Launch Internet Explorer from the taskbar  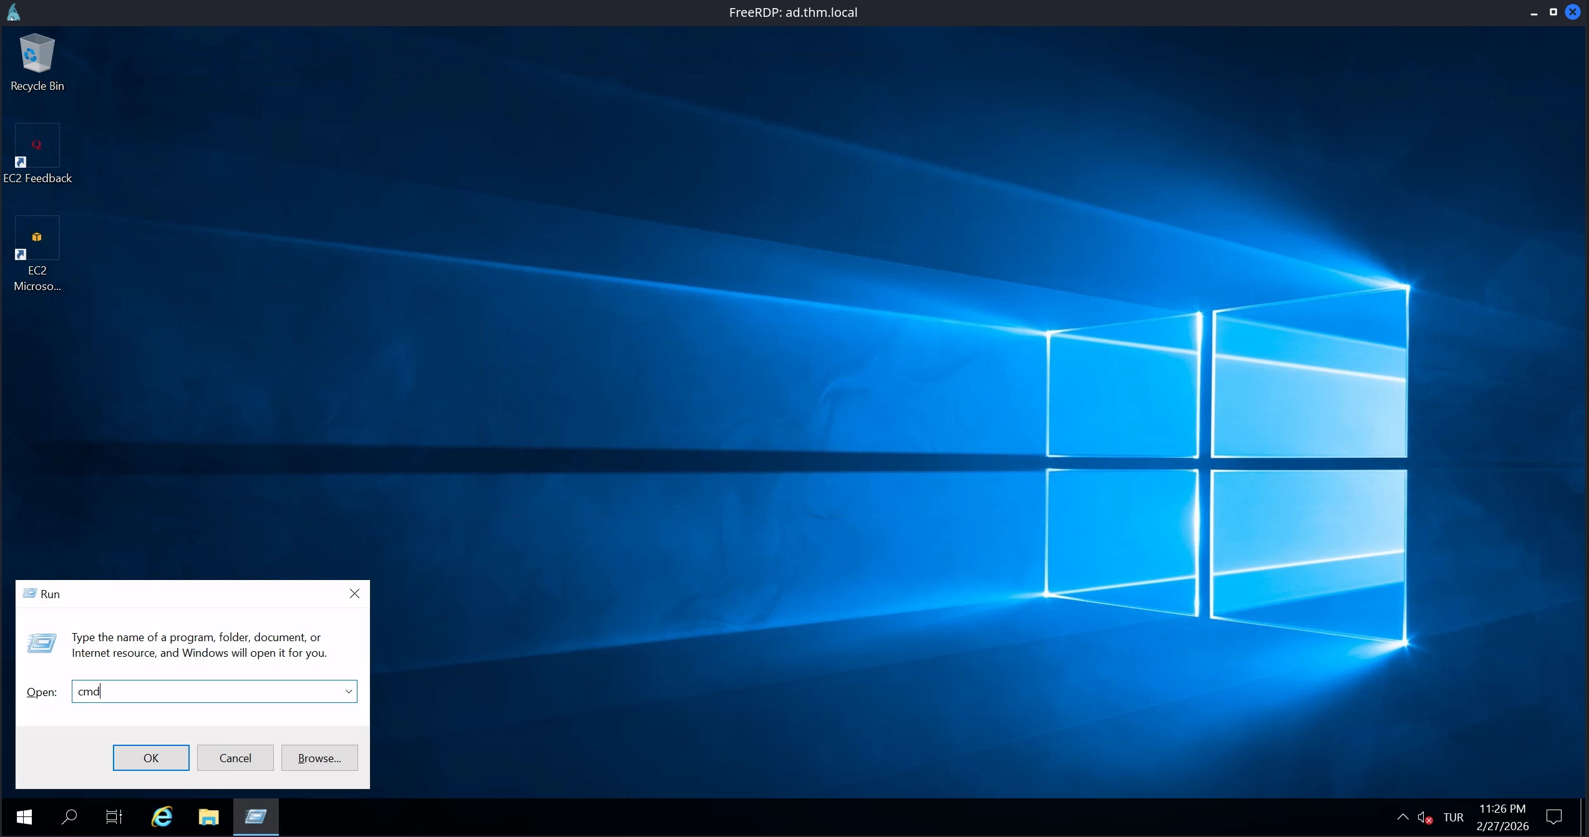(x=162, y=817)
